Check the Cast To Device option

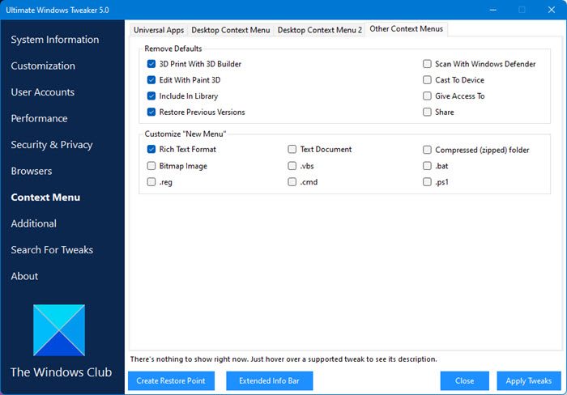click(427, 80)
